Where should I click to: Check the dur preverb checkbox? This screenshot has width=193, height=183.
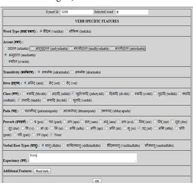pyautogui.click(x=6, y=128)
